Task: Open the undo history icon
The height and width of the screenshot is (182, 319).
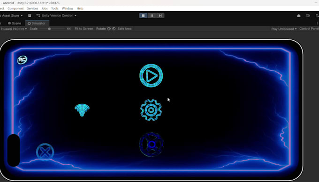Action: pyautogui.click(x=308, y=15)
